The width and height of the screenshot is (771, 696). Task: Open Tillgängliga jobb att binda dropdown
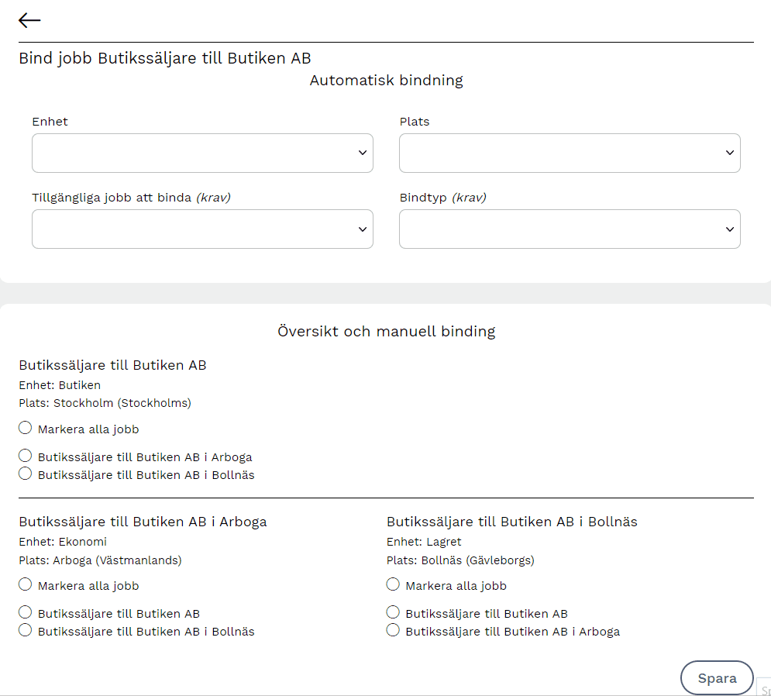point(202,229)
